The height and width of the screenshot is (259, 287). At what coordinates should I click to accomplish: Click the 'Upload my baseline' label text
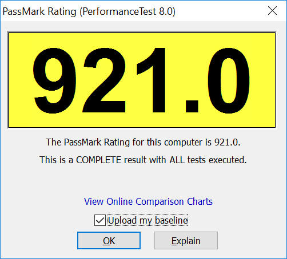click(x=148, y=220)
